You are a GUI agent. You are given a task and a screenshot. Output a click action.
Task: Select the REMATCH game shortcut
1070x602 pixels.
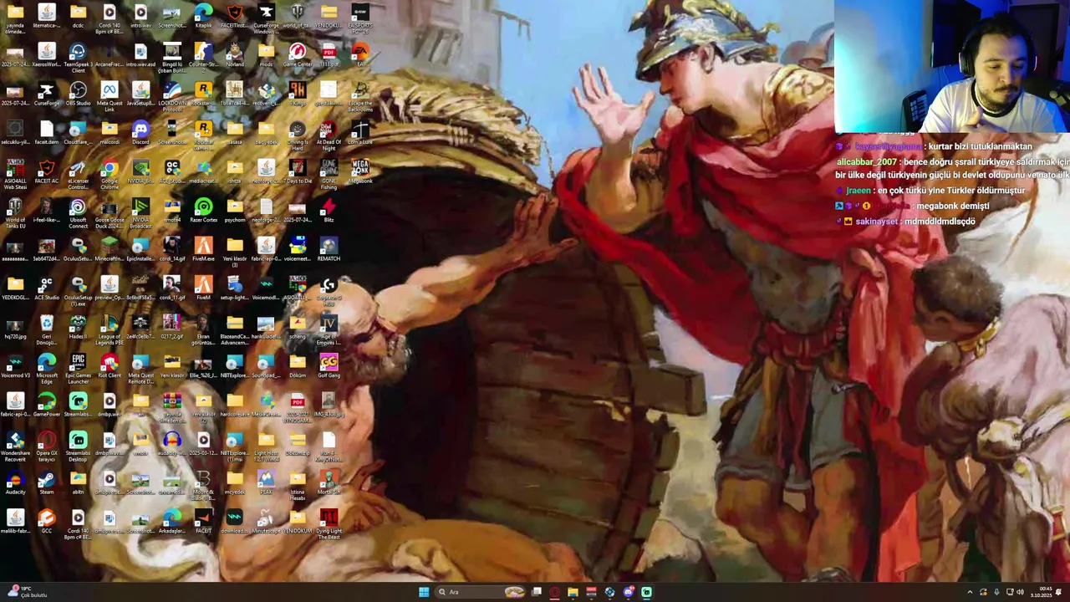pos(329,249)
